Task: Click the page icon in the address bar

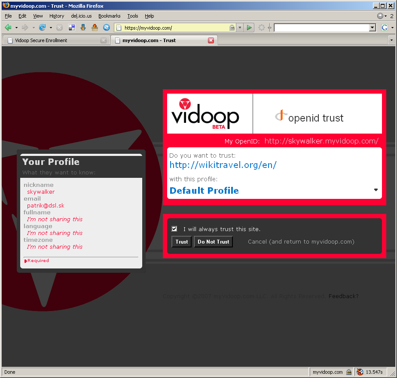Action: tap(119, 28)
